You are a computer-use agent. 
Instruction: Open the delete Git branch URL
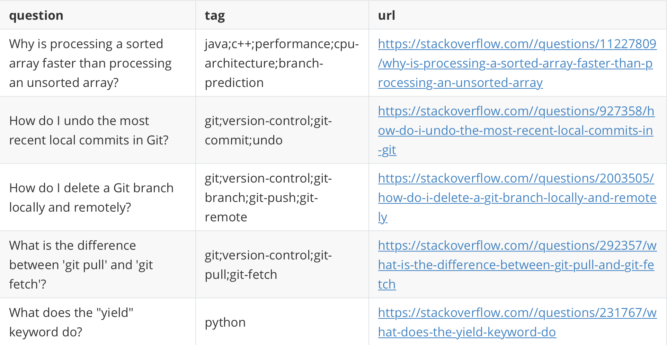[517, 198]
